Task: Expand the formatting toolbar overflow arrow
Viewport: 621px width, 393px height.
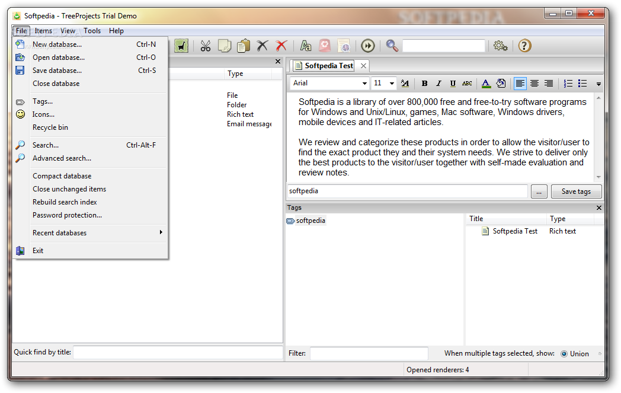Action: [598, 84]
